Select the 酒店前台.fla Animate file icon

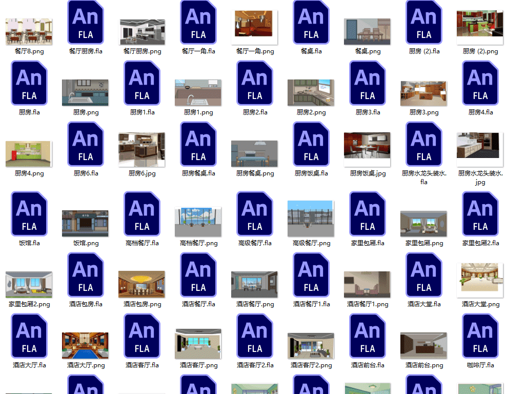368,336
